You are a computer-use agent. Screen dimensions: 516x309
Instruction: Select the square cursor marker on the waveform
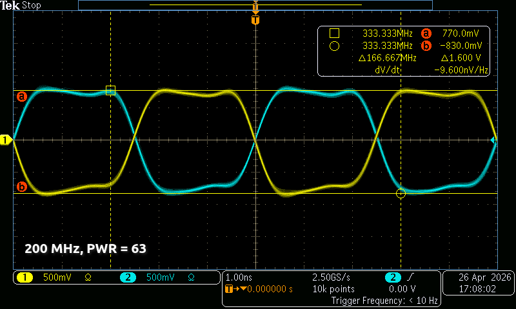click(110, 91)
